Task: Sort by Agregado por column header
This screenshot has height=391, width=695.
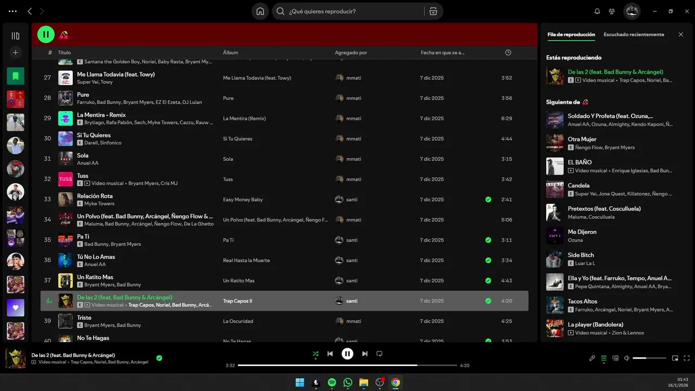Action: (x=351, y=53)
